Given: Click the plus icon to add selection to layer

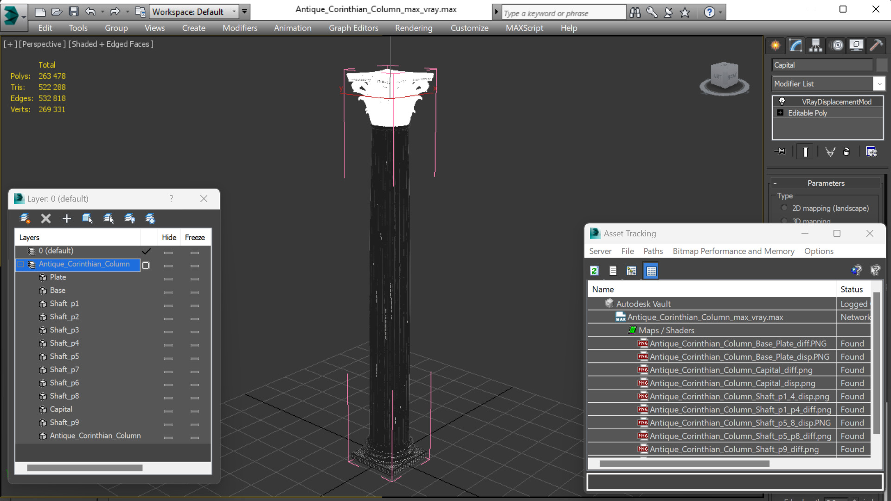Looking at the screenshot, I should coord(66,218).
